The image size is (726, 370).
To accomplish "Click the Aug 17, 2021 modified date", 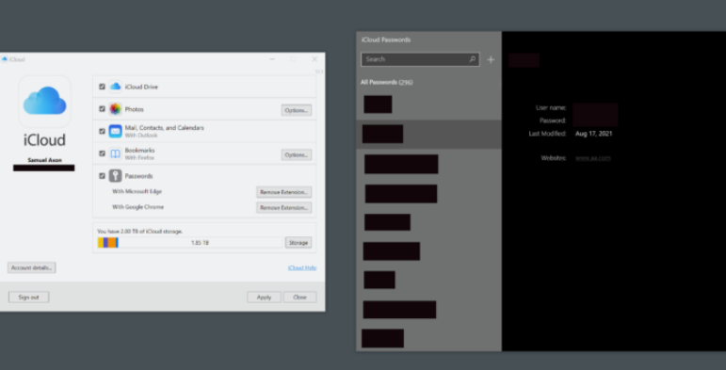I will pyautogui.click(x=594, y=134).
